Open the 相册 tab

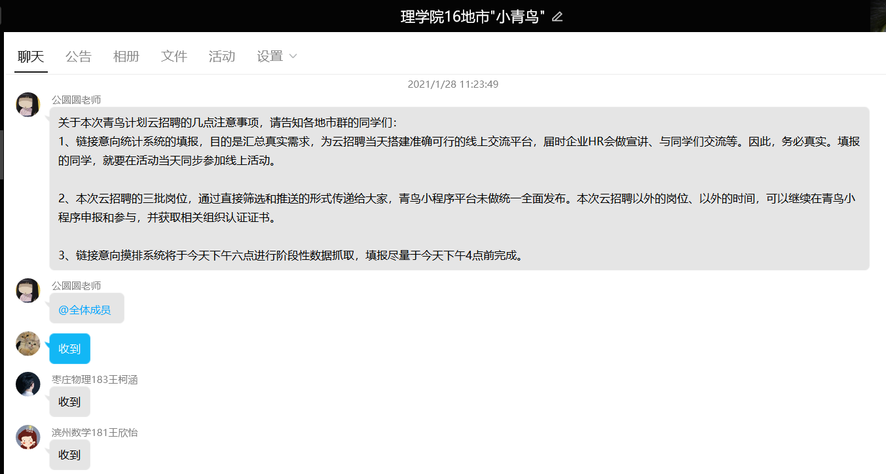pos(126,56)
